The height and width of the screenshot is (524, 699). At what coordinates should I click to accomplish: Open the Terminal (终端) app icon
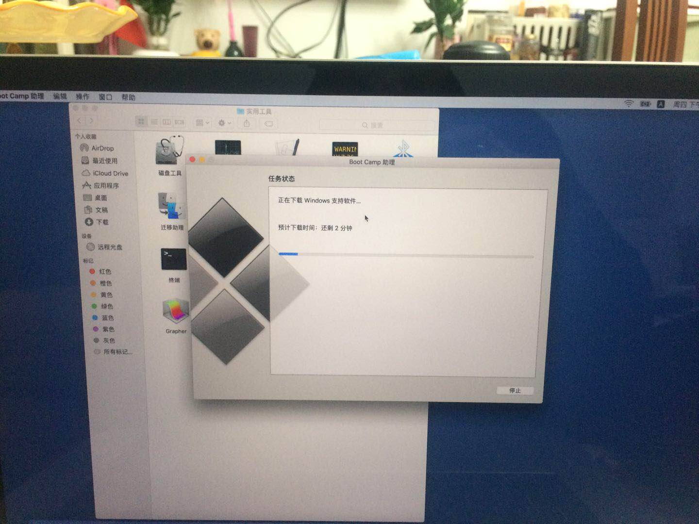tap(174, 260)
